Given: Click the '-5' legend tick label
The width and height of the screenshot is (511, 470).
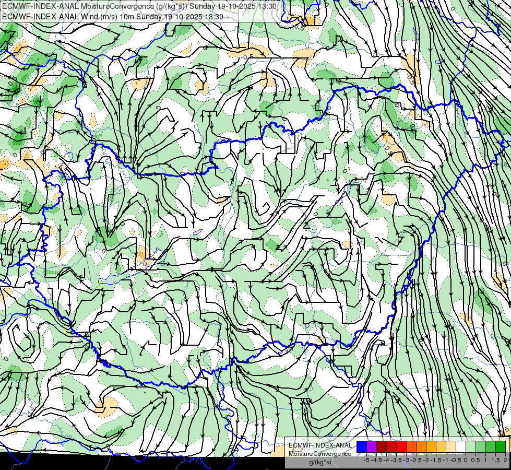Looking at the screenshot, I should click(x=366, y=460).
